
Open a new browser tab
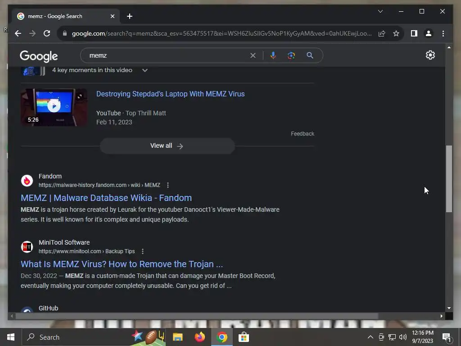point(129,16)
